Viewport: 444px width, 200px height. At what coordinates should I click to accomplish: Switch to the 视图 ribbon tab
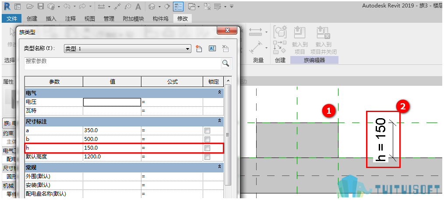pos(90,19)
